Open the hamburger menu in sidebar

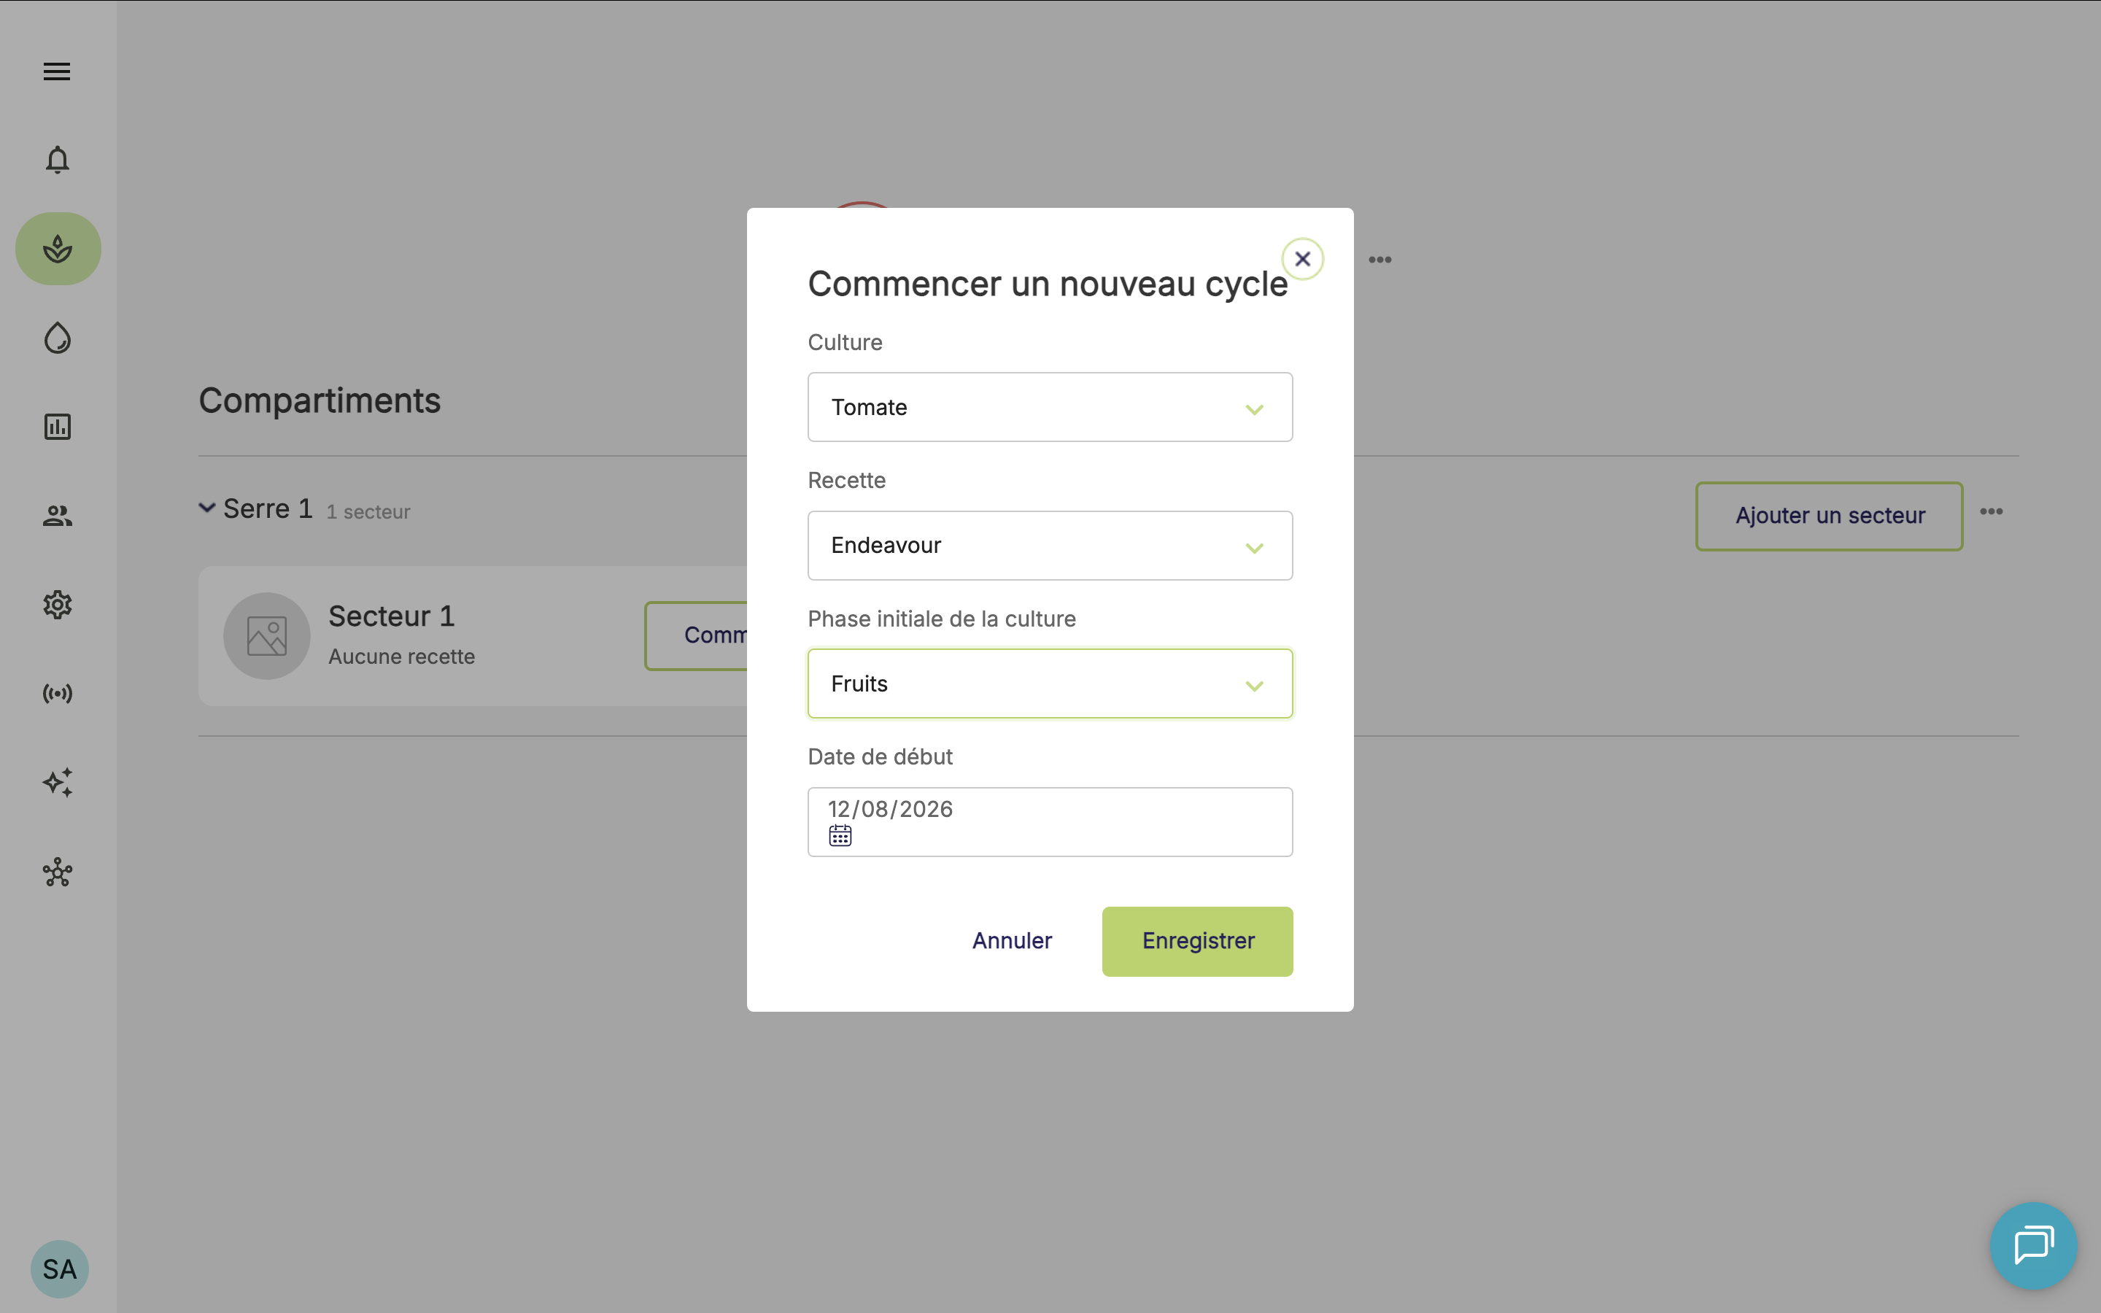pyautogui.click(x=58, y=71)
